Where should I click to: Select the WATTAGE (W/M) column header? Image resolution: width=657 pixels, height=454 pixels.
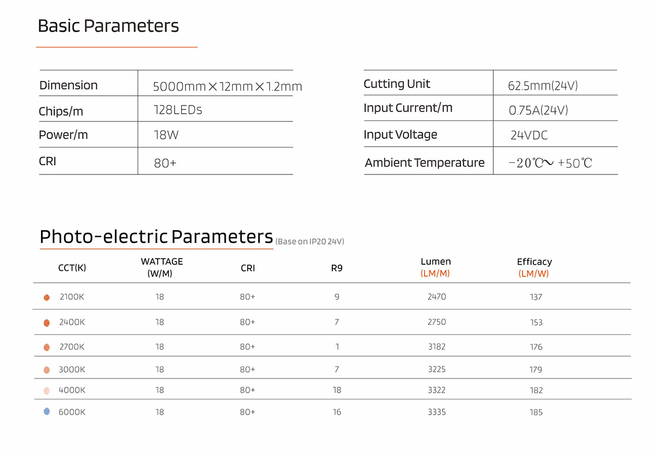162,267
